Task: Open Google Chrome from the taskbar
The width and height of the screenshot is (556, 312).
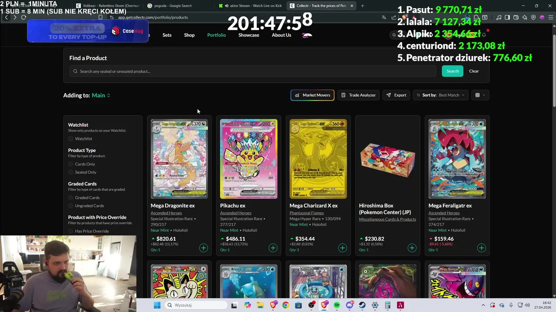Action: coord(285,305)
